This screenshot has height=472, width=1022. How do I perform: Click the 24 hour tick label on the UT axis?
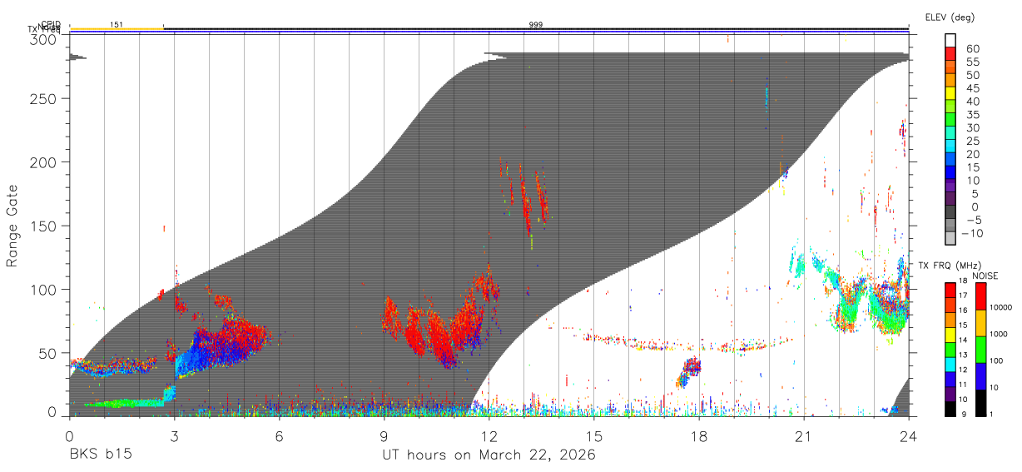coord(908,435)
